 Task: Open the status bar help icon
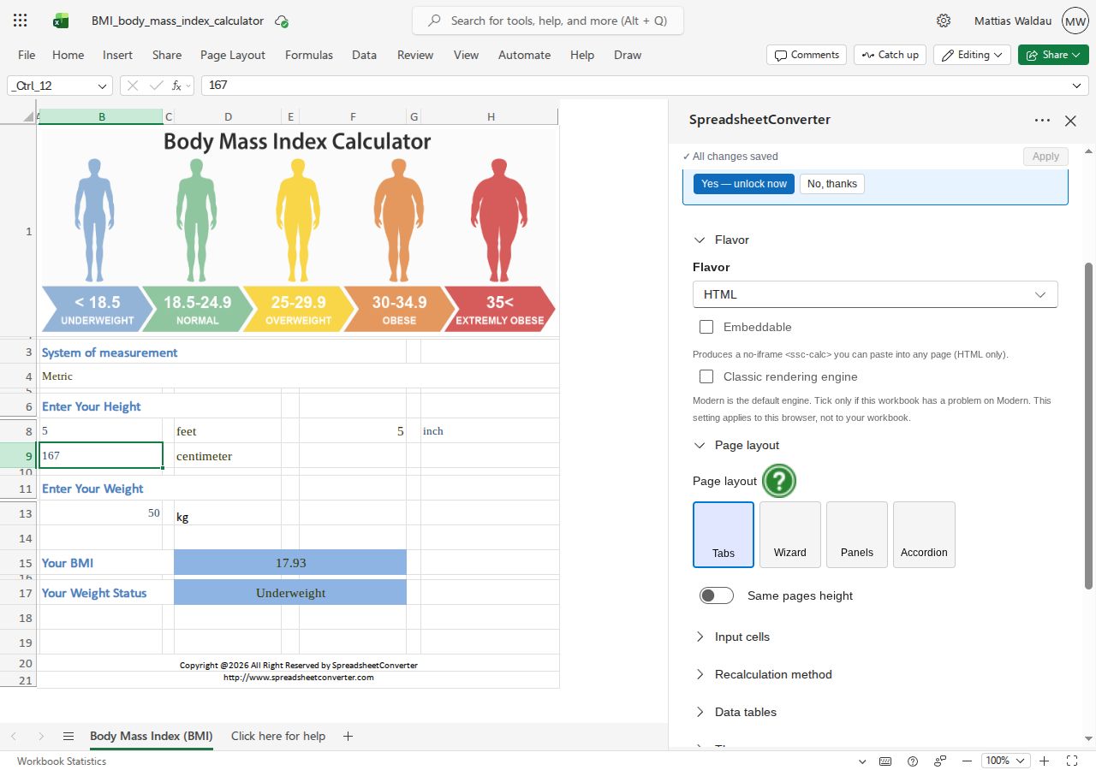point(913,761)
